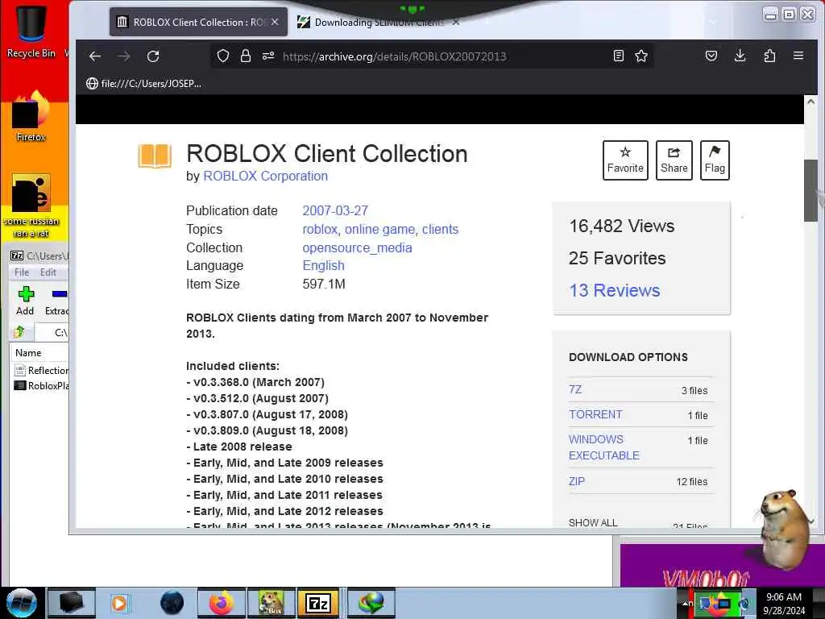Click the scrollbar up arrow
Screen dimensions: 825x619
(810, 101)
